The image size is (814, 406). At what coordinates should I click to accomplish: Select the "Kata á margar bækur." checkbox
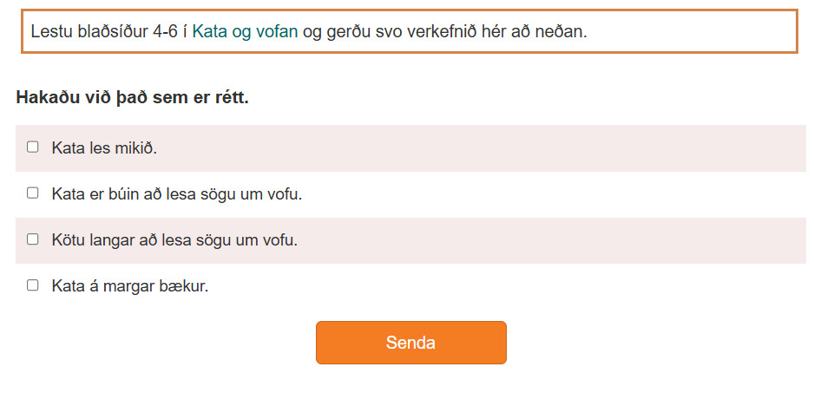click(33, 285)
